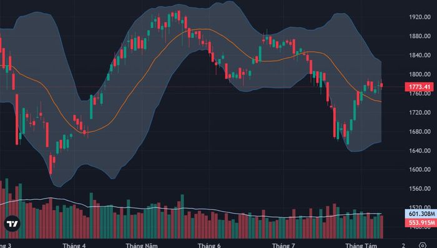The image size is (437, 248).
Task: Select the 1600.00 price scale label
Action: point(420,169)
